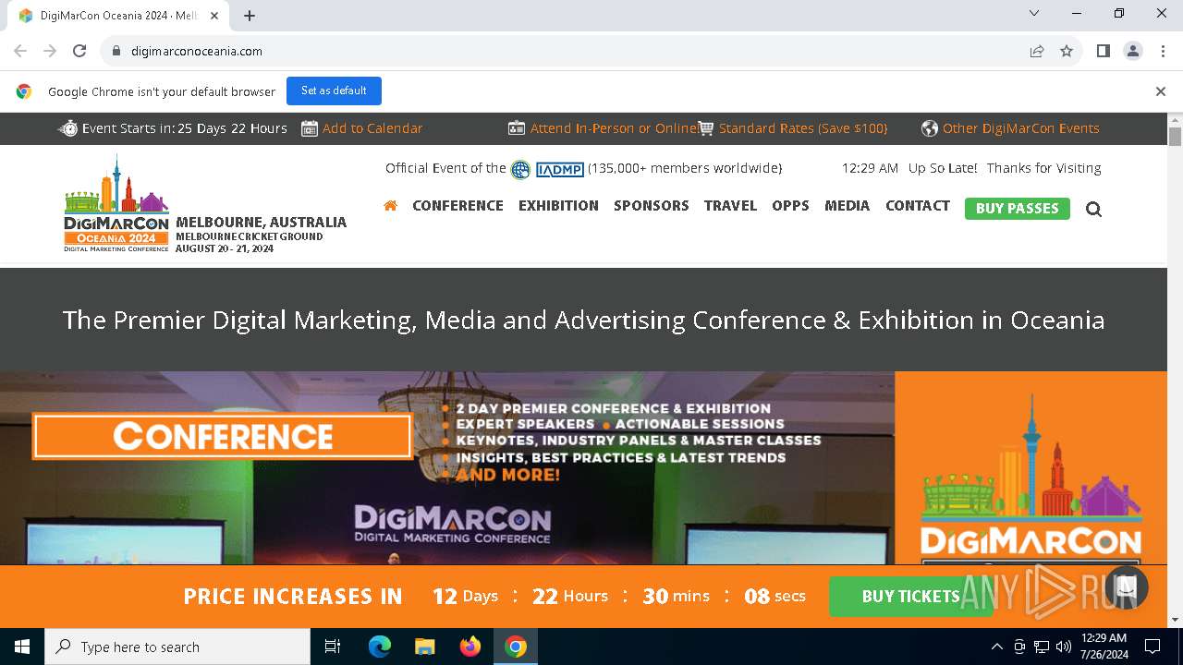The width and height of the screenshot is (1183, 665).
Task: Click the stopwatch icon beside Event Starts in
Action: pos(68,128)
